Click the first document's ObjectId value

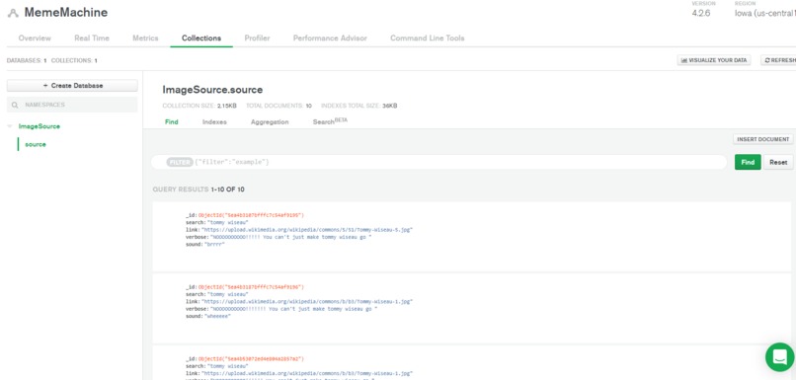pos(251,215)
